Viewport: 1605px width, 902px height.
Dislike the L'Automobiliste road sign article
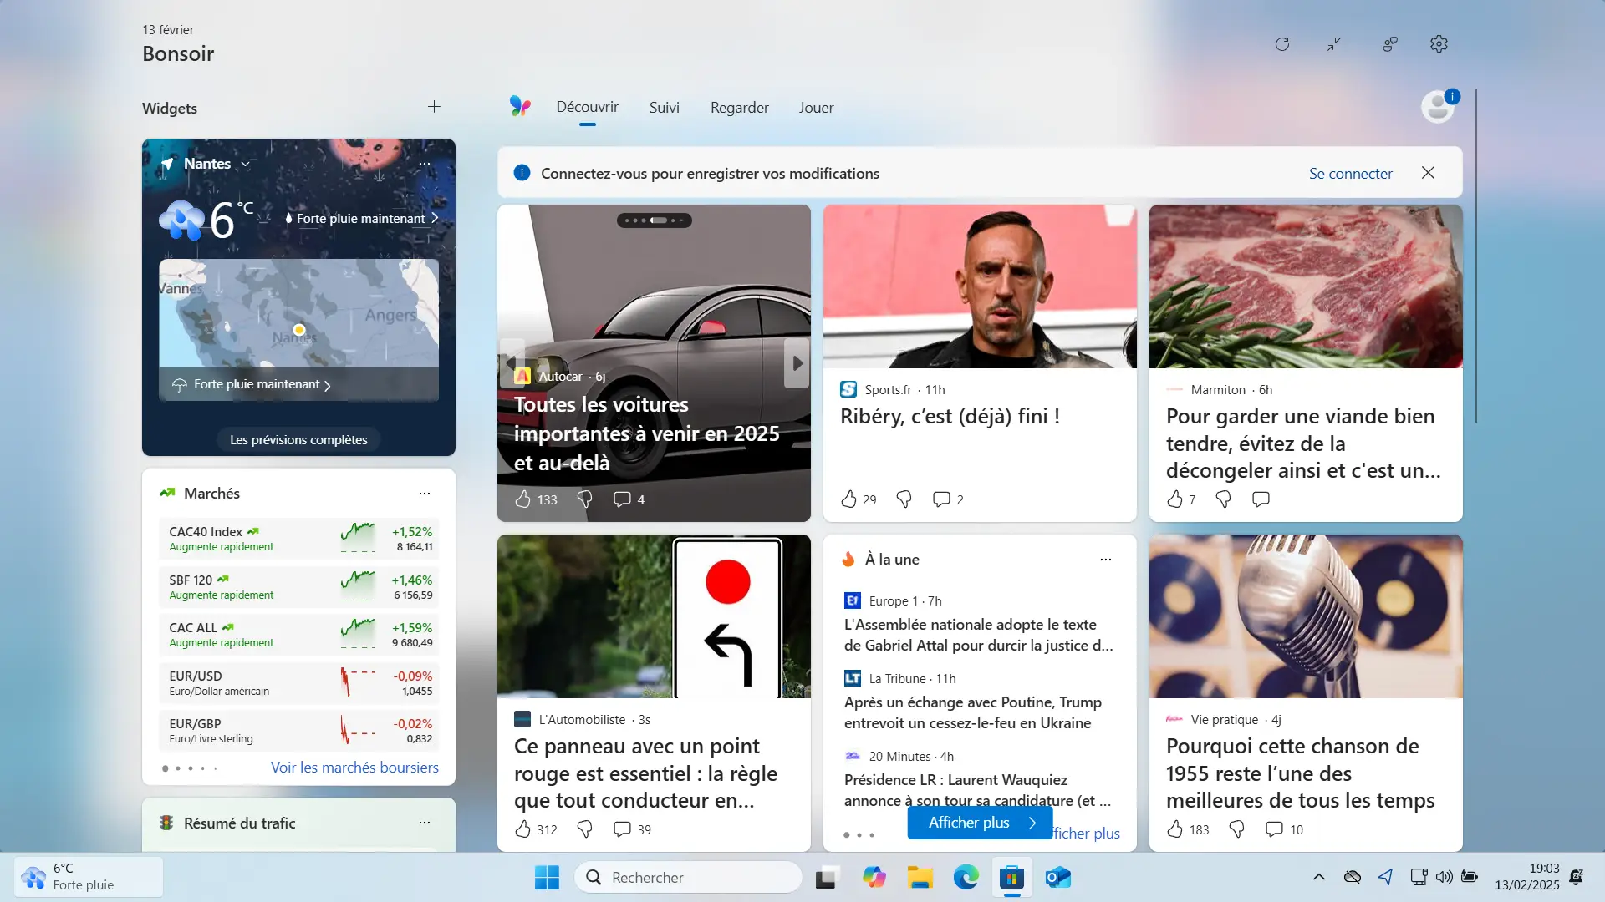[584, 829]
